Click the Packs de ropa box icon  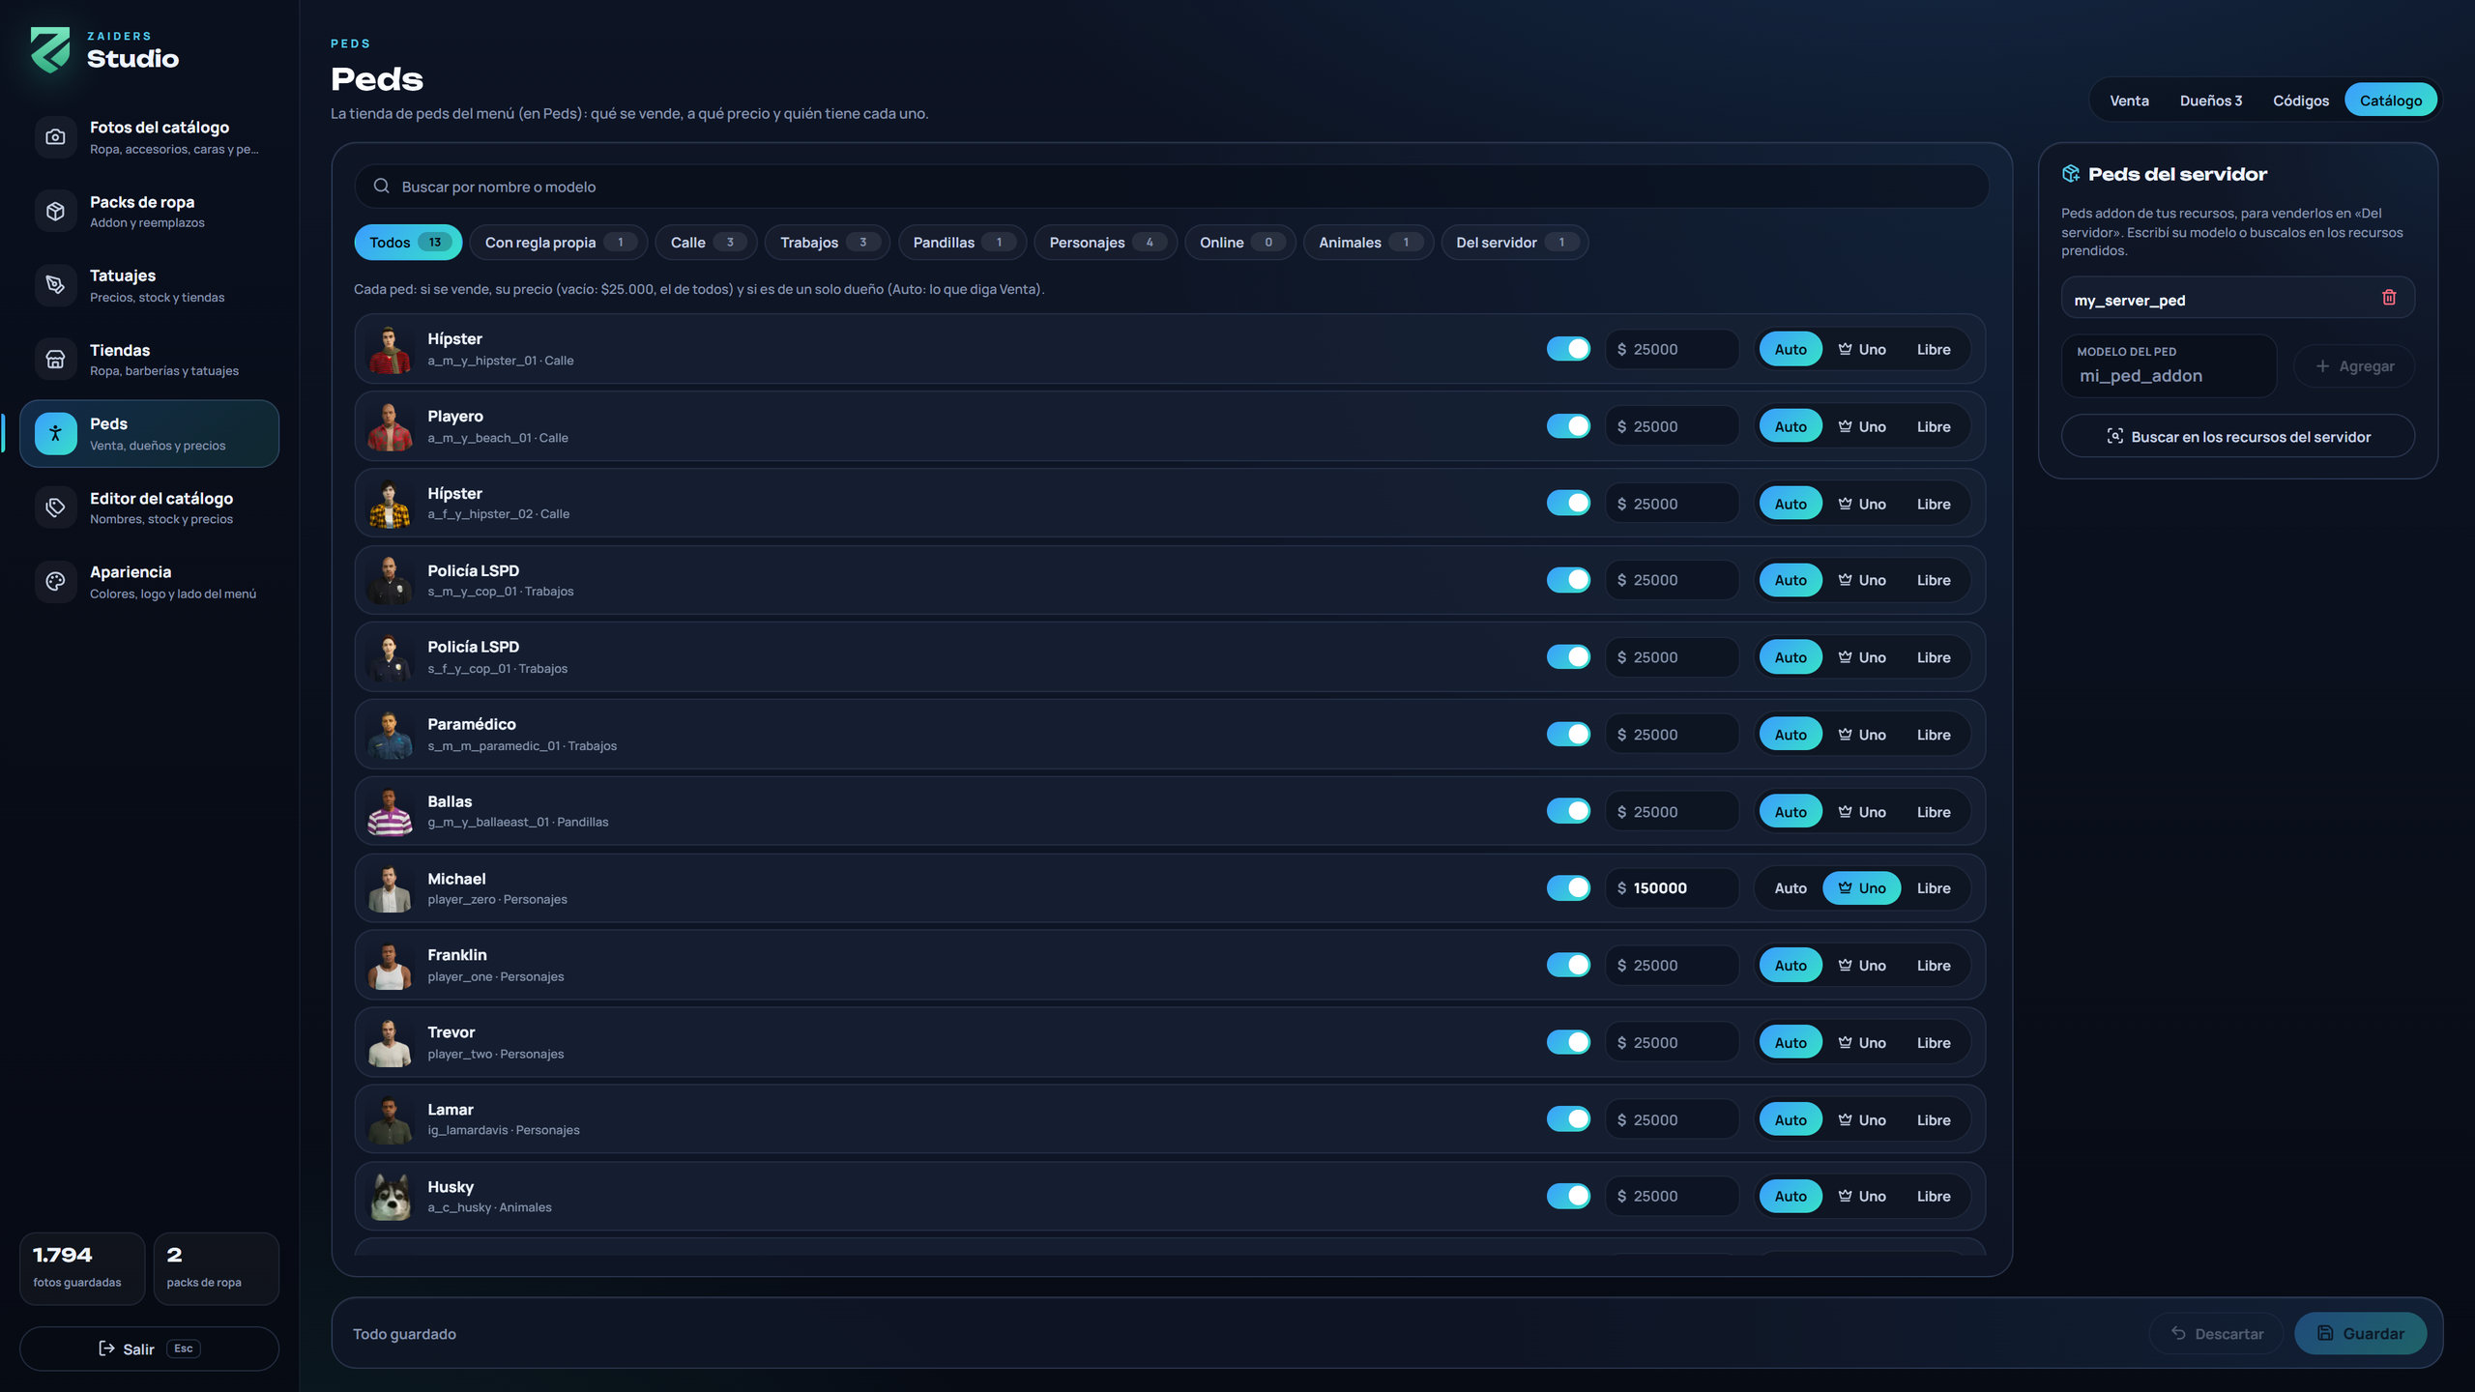[x=55, y=211]
